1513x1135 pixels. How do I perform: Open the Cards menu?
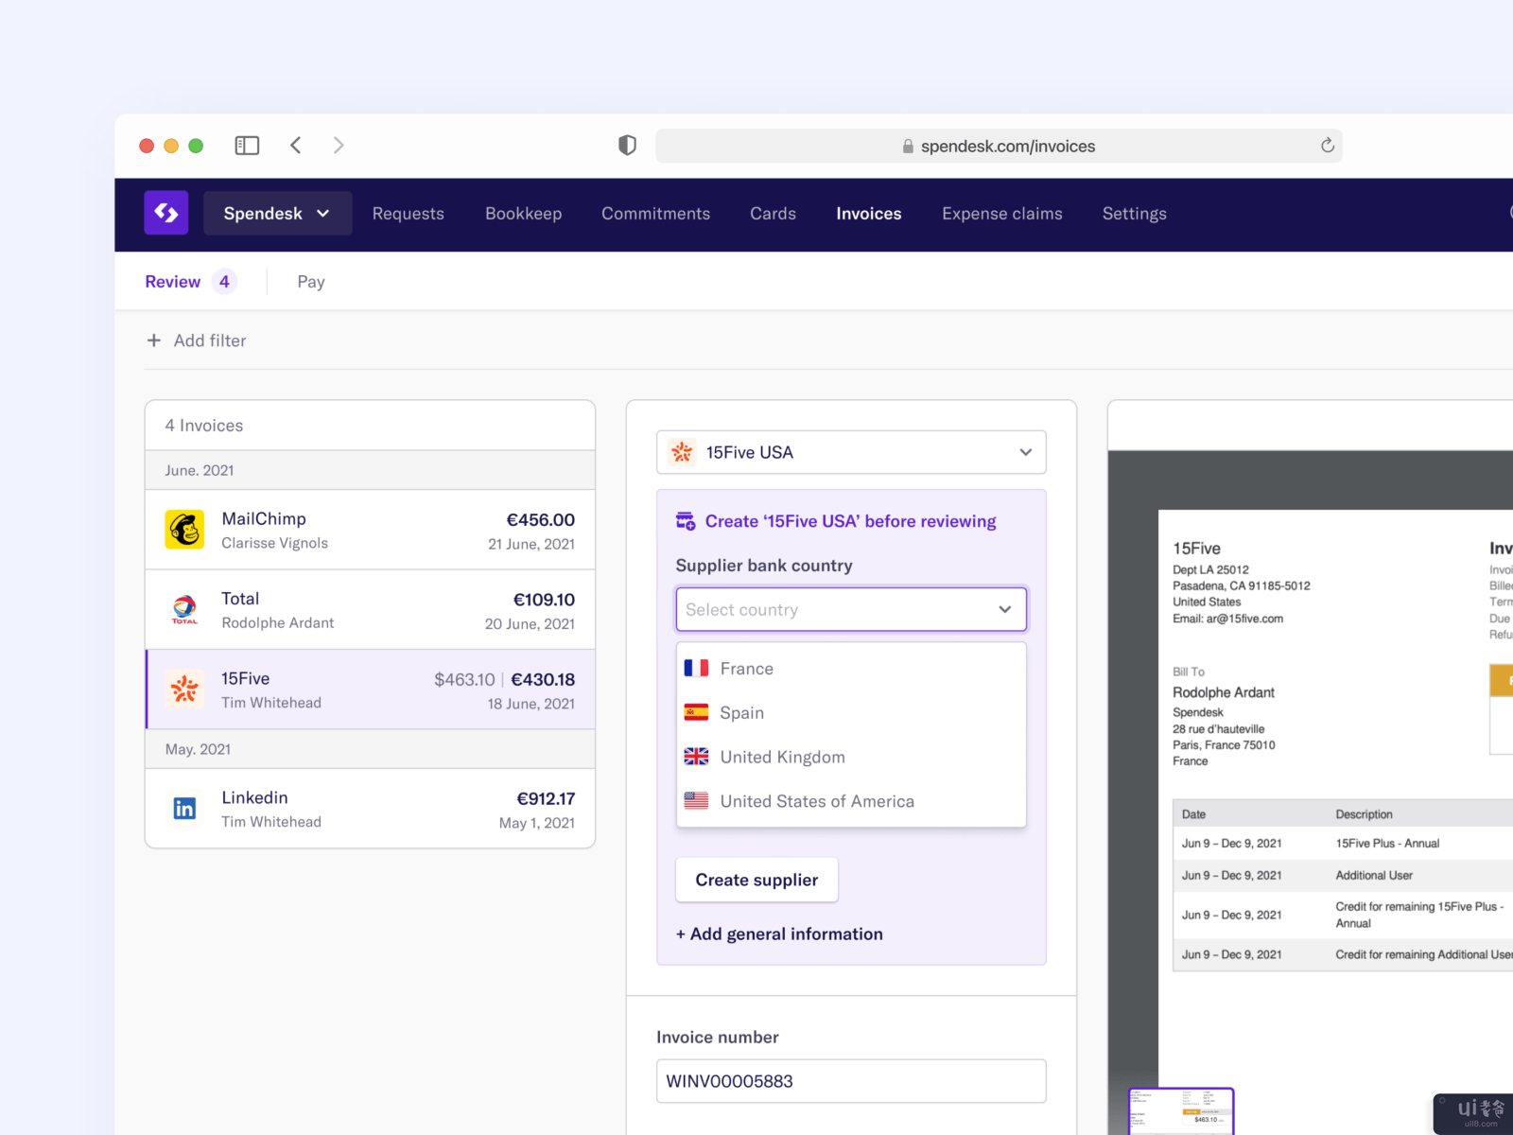click(x=773, y=214)
